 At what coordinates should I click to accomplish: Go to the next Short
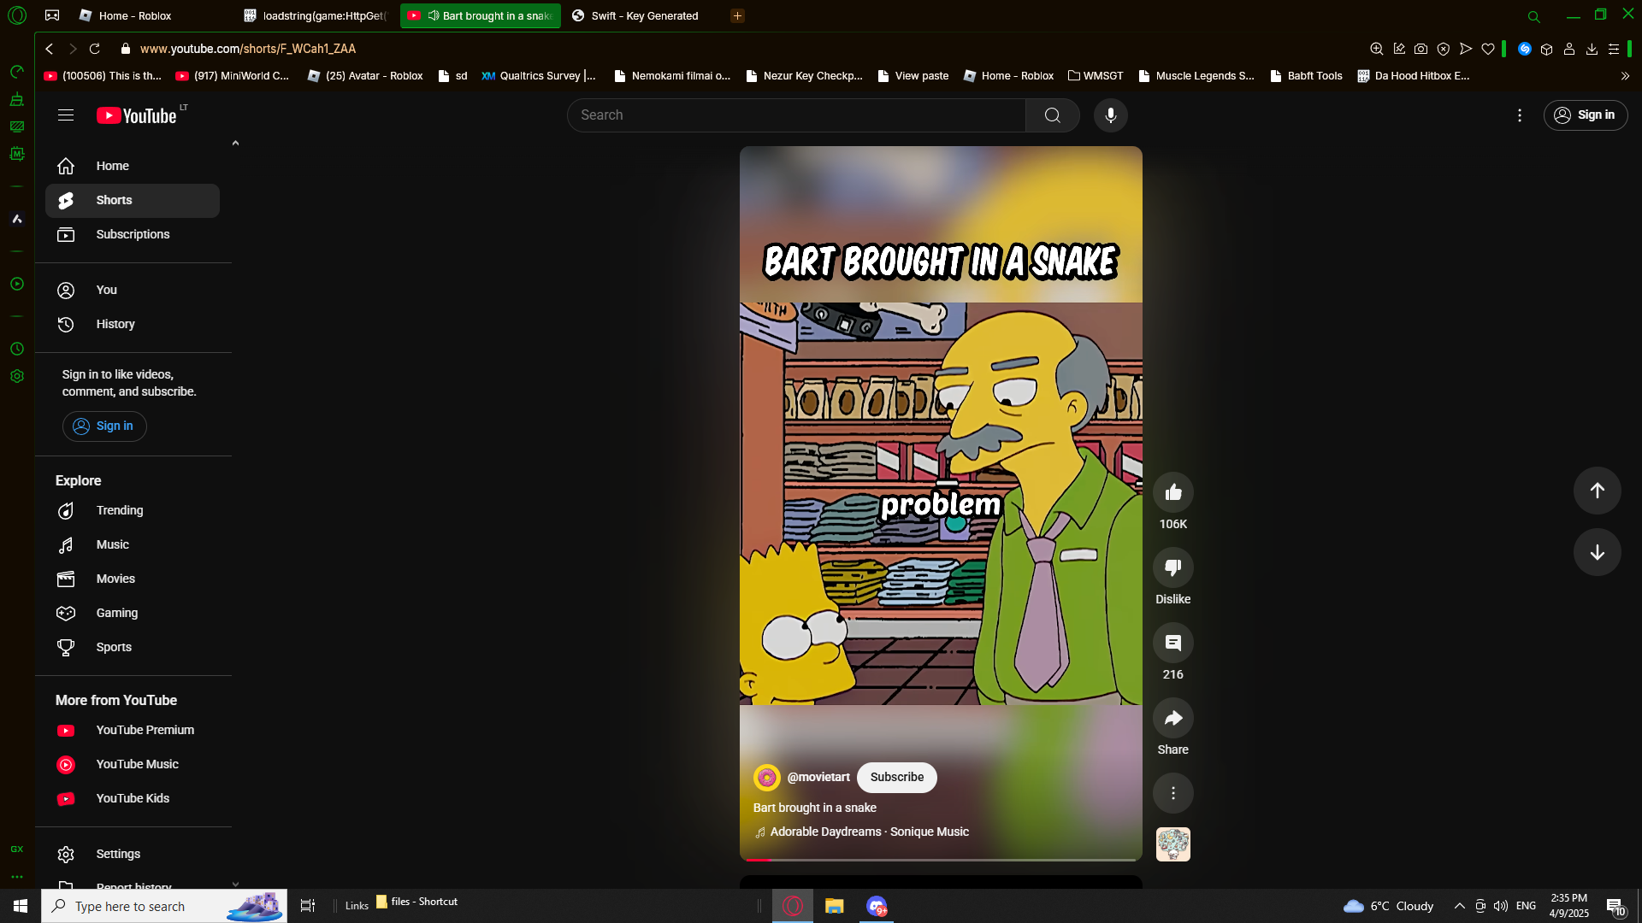tap(1597, 552)
